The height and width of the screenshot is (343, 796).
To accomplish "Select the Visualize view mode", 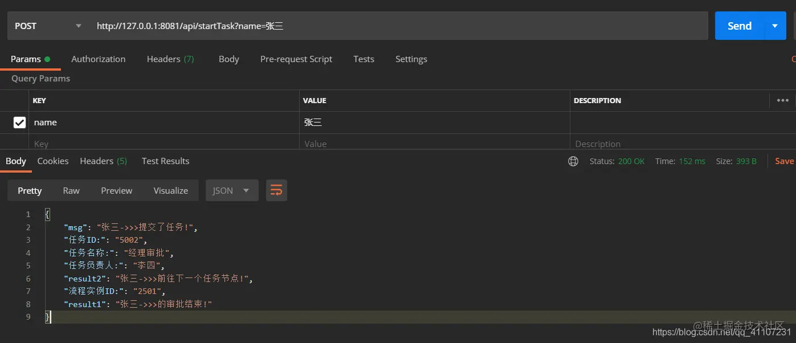I will [x=170, y=190].
